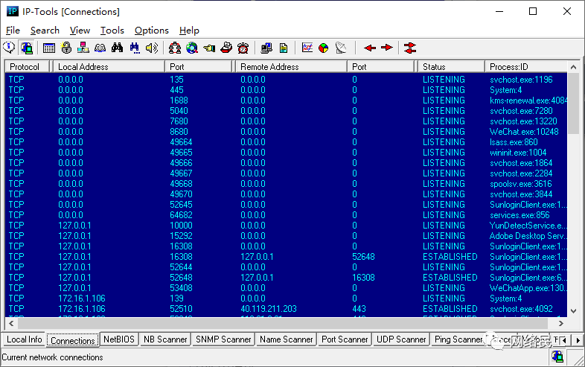Open the View menu
Image resolution: width=585 pixels, height=367 pixels.
pos(80,31)
